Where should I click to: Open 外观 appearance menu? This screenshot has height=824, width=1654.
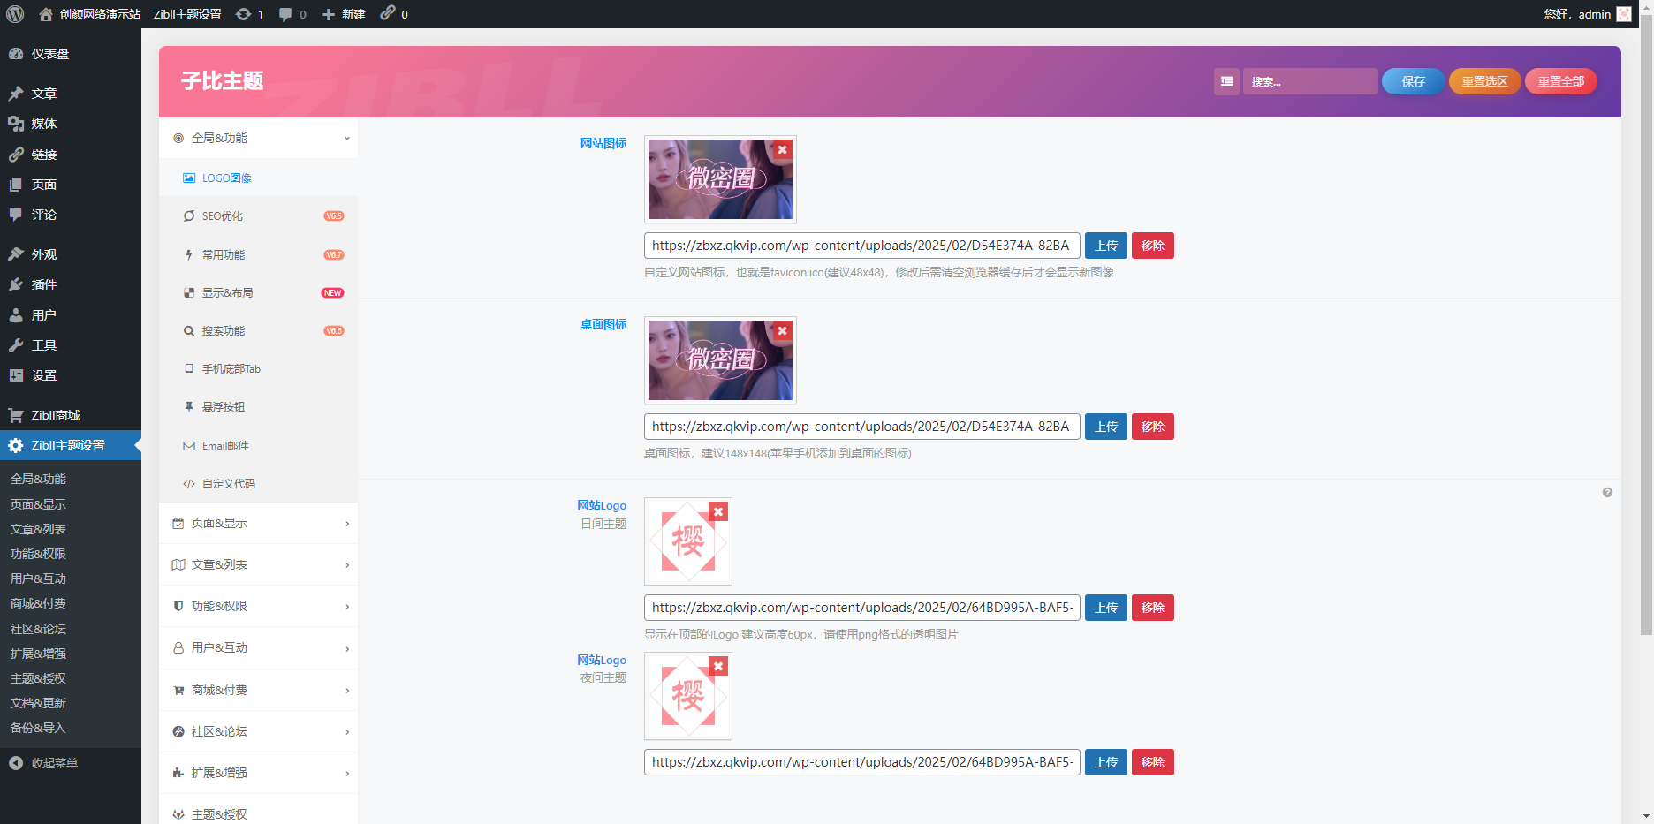[x=71, y=254]
